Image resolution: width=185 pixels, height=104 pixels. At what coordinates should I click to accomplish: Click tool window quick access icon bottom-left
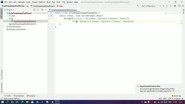pyautogui.click(x=1, y=99)
